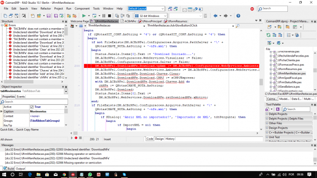The height and width of the screenshot is (178, 317).
Task: Click the Quick Copy Name link
Action: [27, 129]
